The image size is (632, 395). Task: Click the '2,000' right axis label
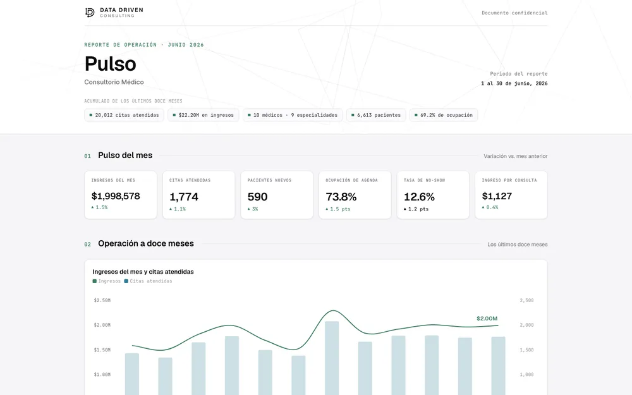[527, 325]
